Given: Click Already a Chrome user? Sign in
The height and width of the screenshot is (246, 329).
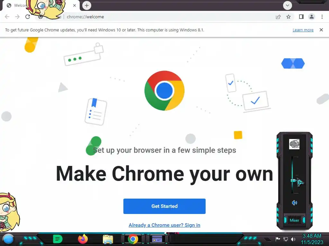Looking at the screenshot, I should [x=164, y=225].
